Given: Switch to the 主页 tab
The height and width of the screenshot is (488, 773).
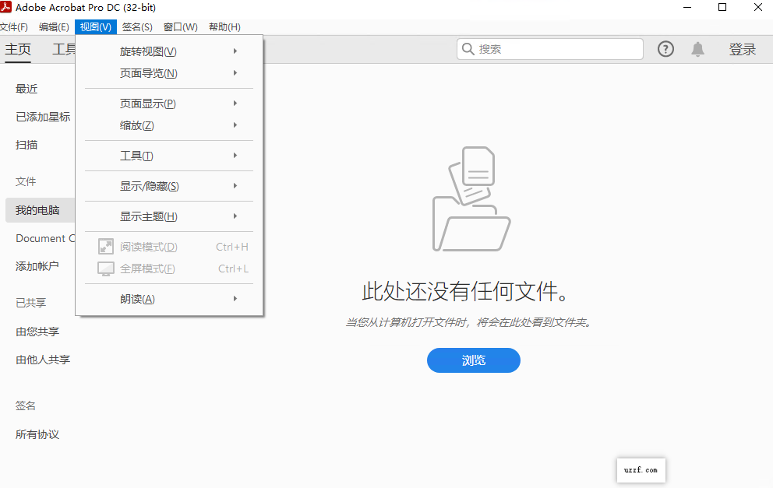Looking at the screenshot, I should coord(17,49).
